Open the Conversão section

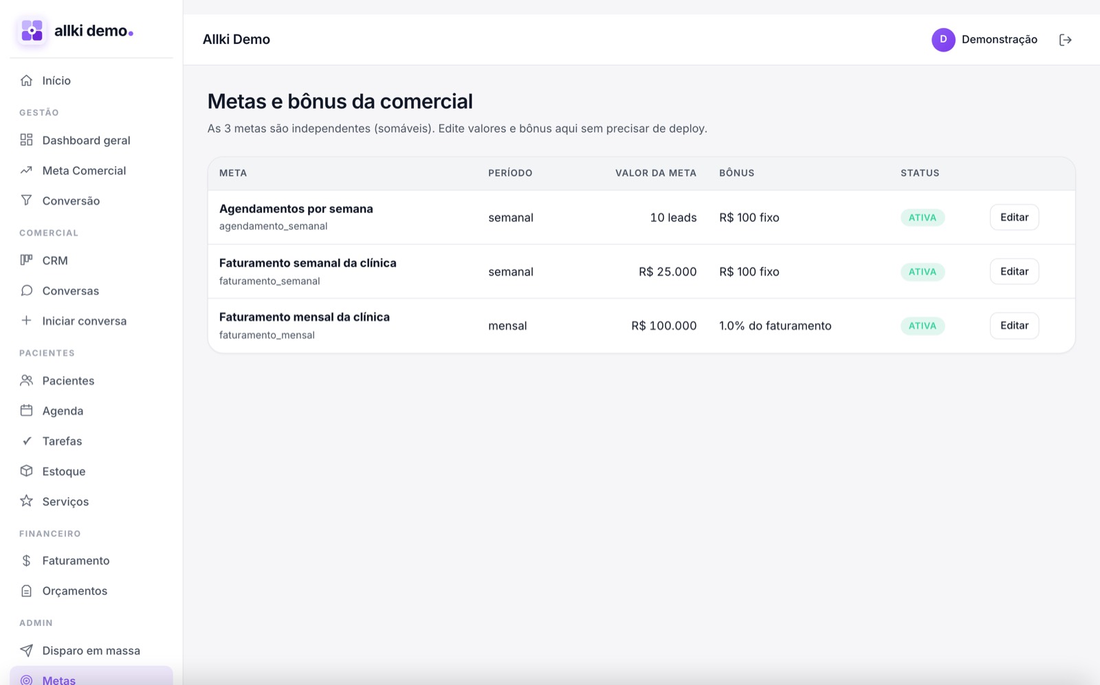pos(91,201)
